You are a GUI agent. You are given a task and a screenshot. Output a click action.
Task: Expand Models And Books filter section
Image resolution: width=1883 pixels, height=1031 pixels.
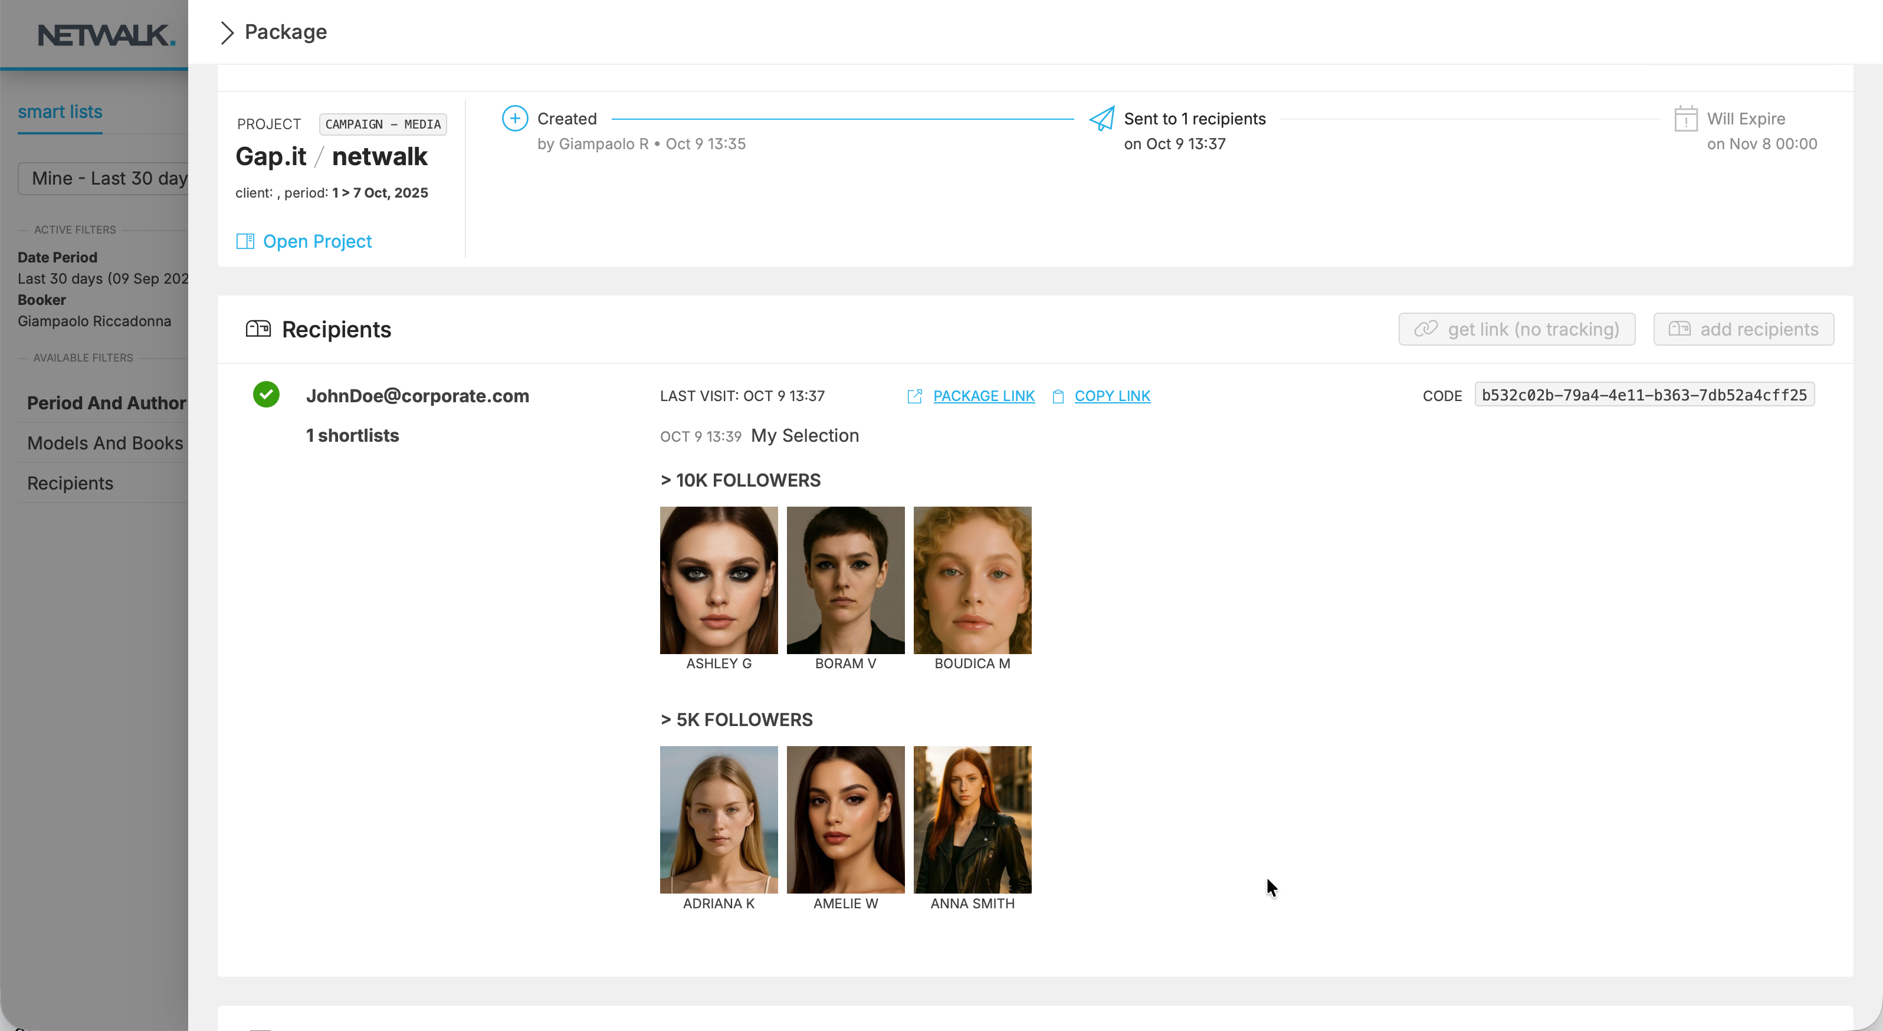104,443
